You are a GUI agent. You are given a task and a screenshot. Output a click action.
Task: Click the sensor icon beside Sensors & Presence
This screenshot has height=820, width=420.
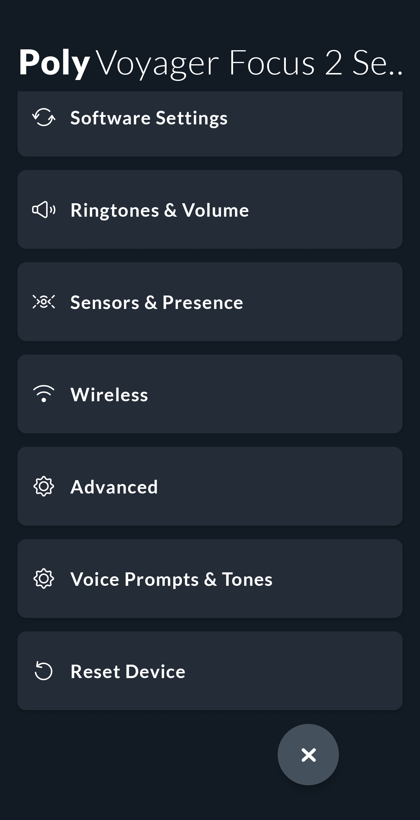[x=44, y=302]
